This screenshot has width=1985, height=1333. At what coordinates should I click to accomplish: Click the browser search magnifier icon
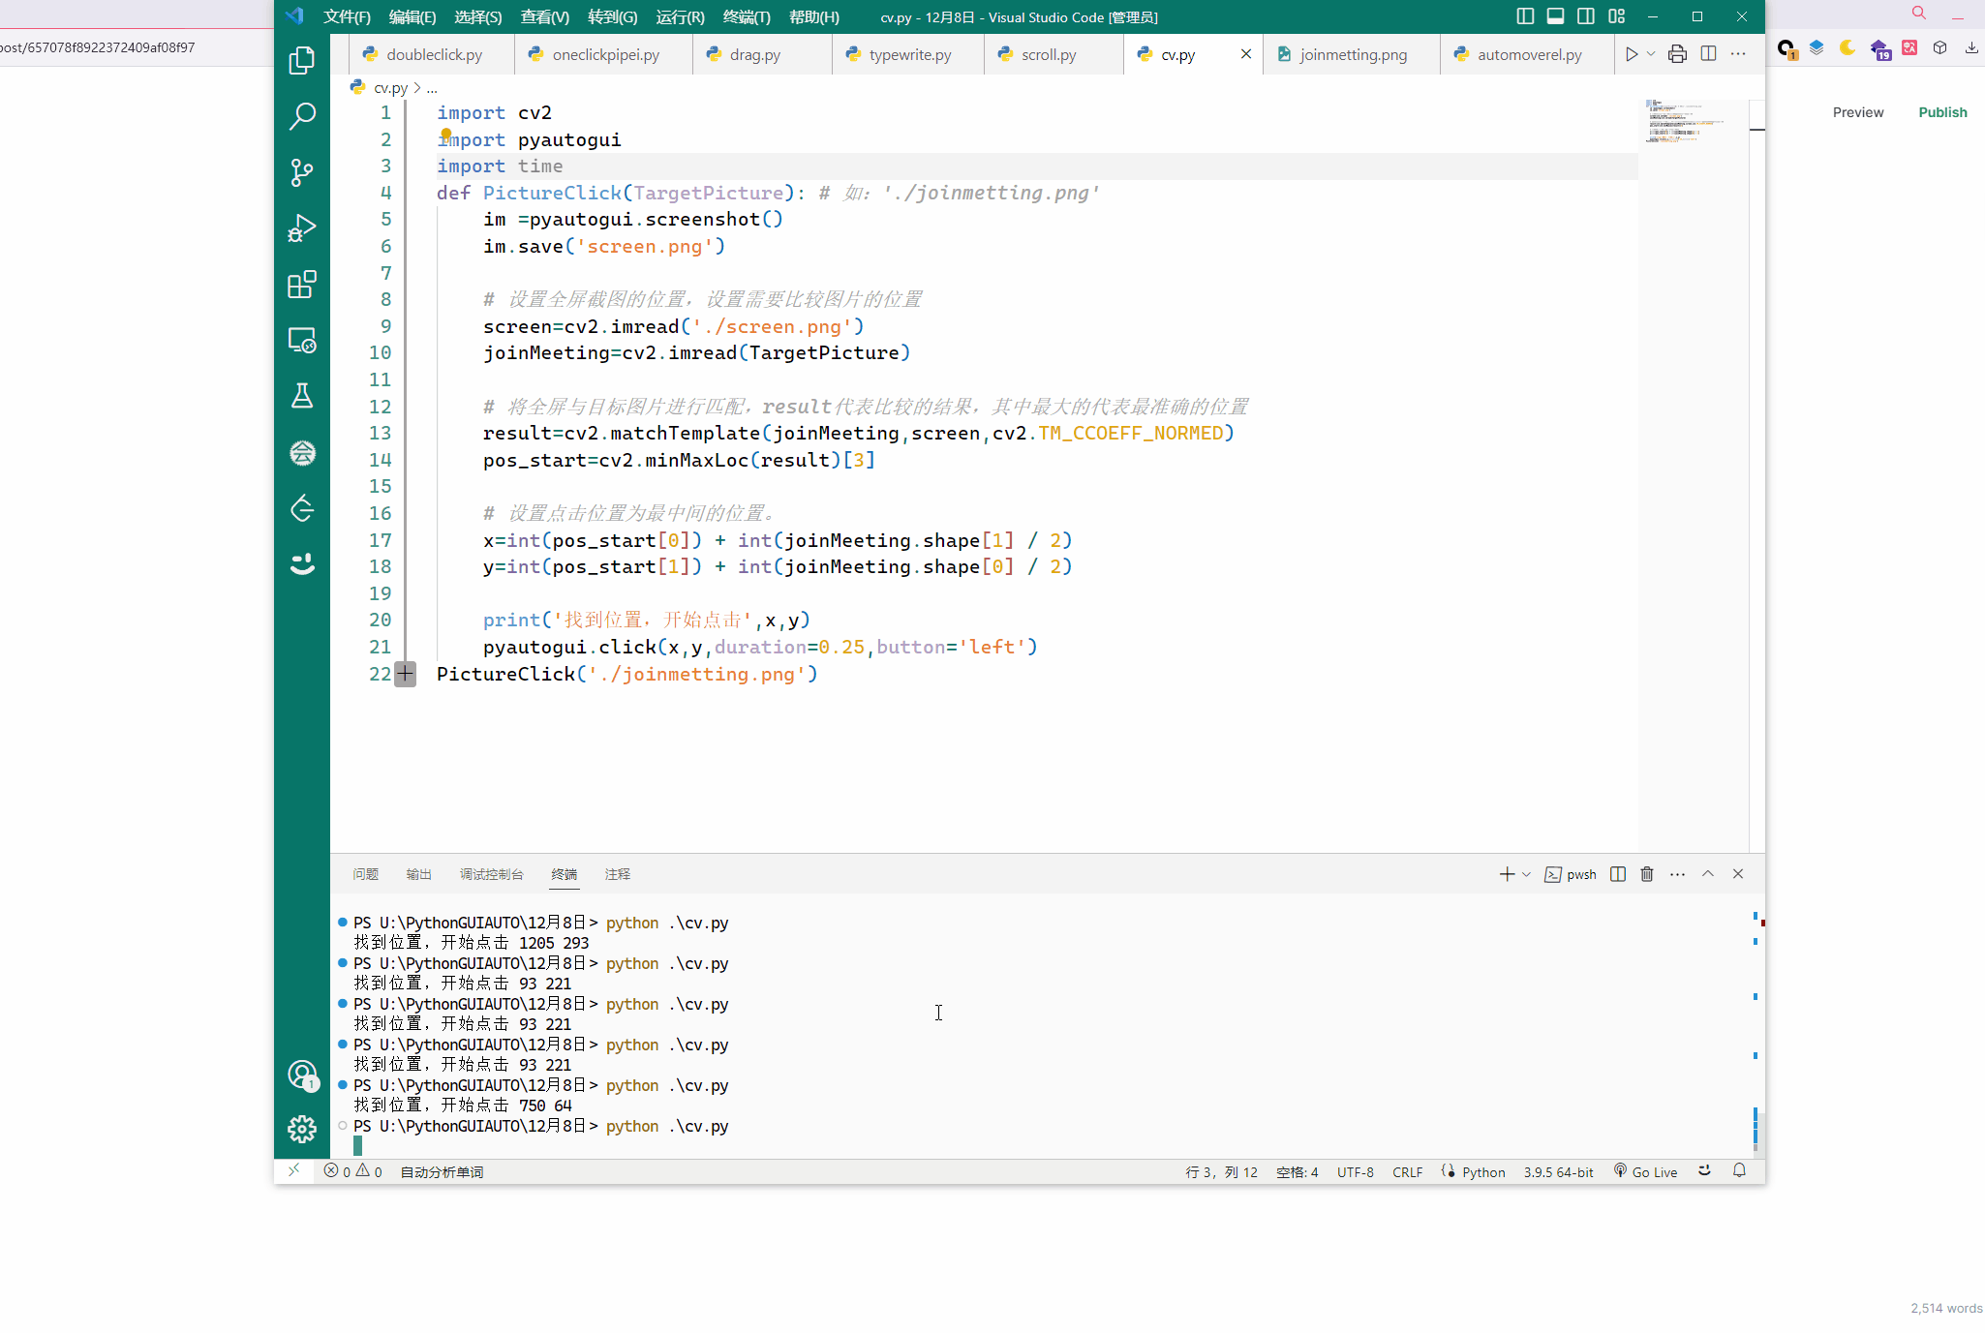tap(1918, 13)
